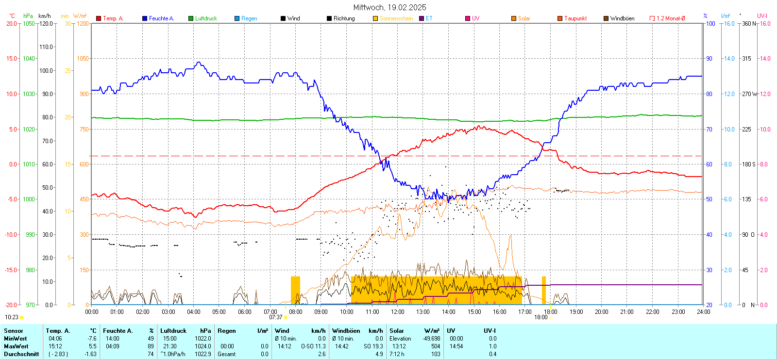Click the MaxWert row label
This screenshot has width=777, height=359.
click(16, 346)
